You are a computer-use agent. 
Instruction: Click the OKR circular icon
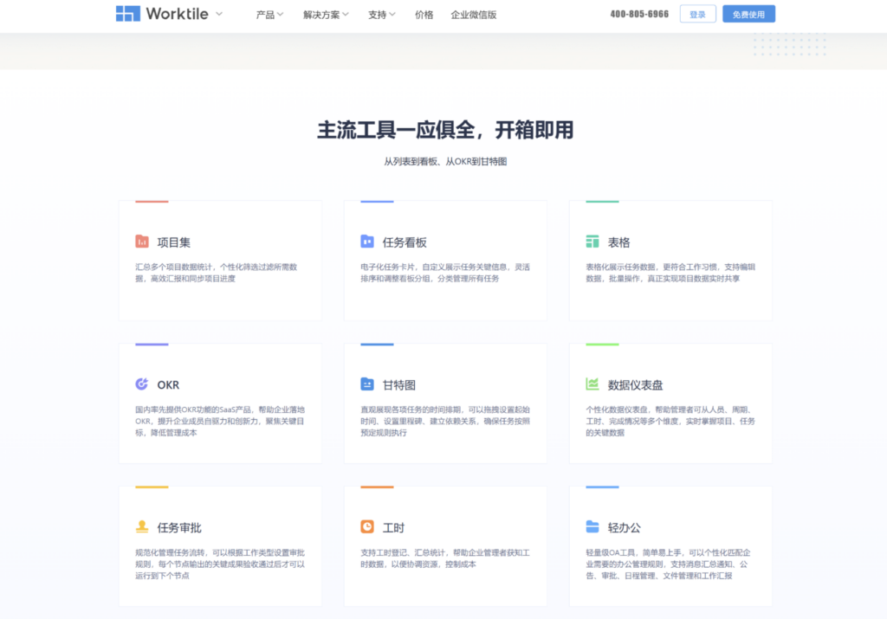coord(142,384)
